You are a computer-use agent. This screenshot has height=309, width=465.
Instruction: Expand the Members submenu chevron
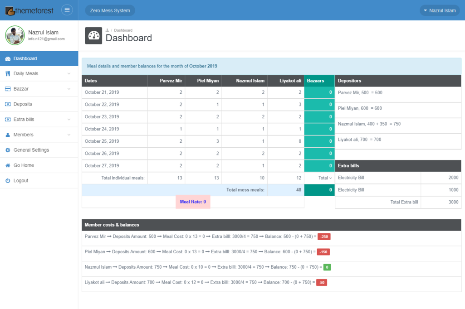coord(69,135)
